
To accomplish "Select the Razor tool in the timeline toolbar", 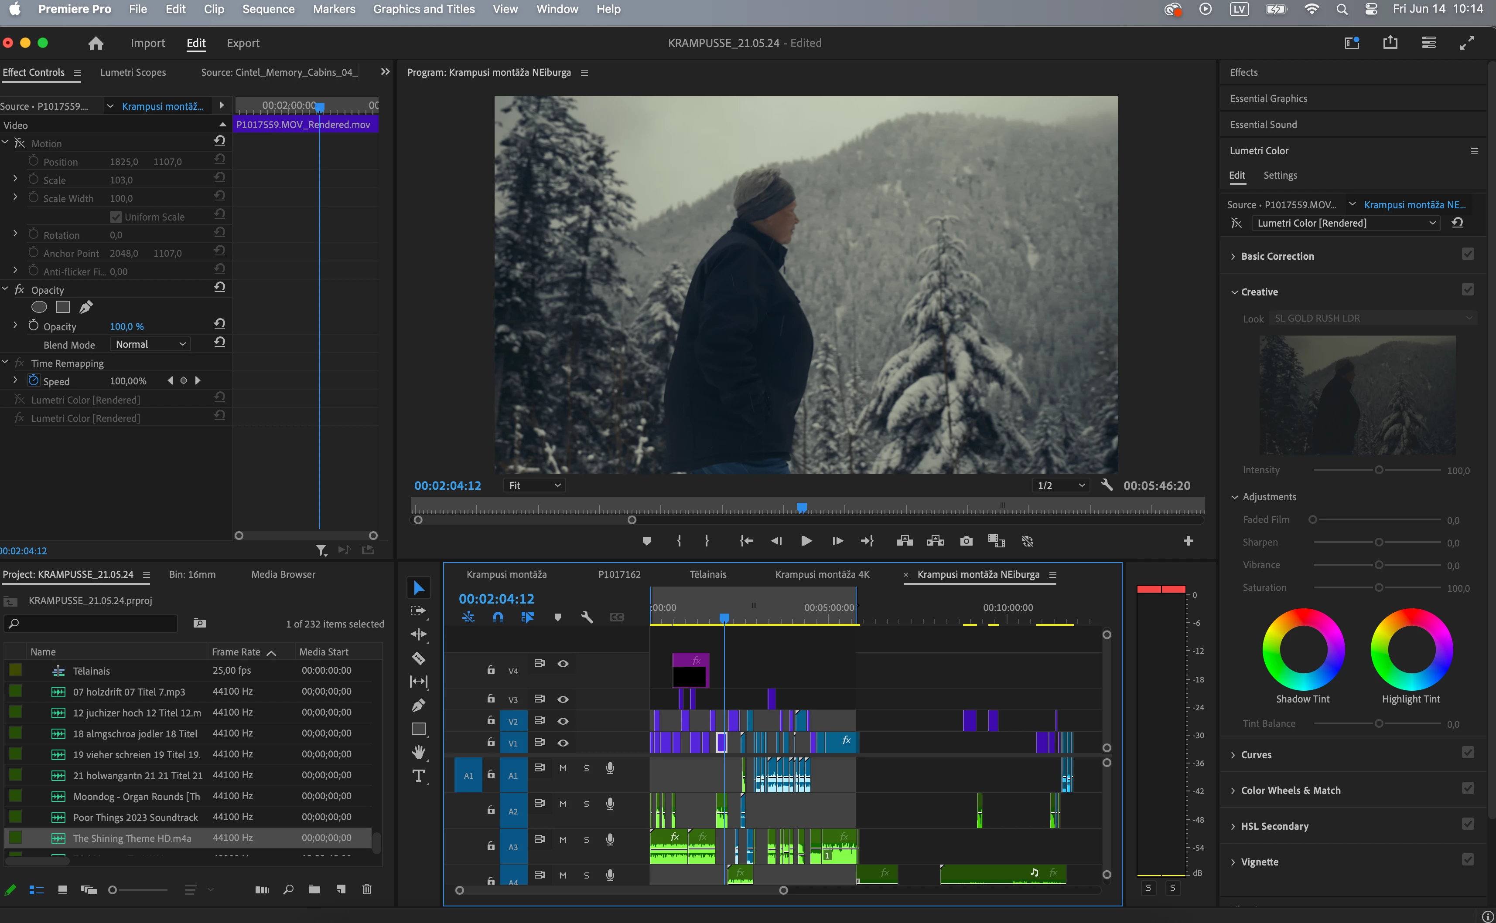I will click(x=418, y=658).
